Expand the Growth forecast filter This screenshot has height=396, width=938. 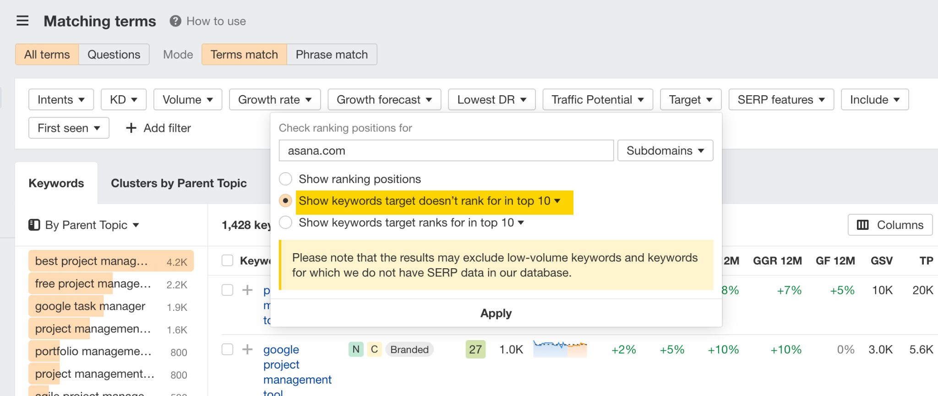384,99
